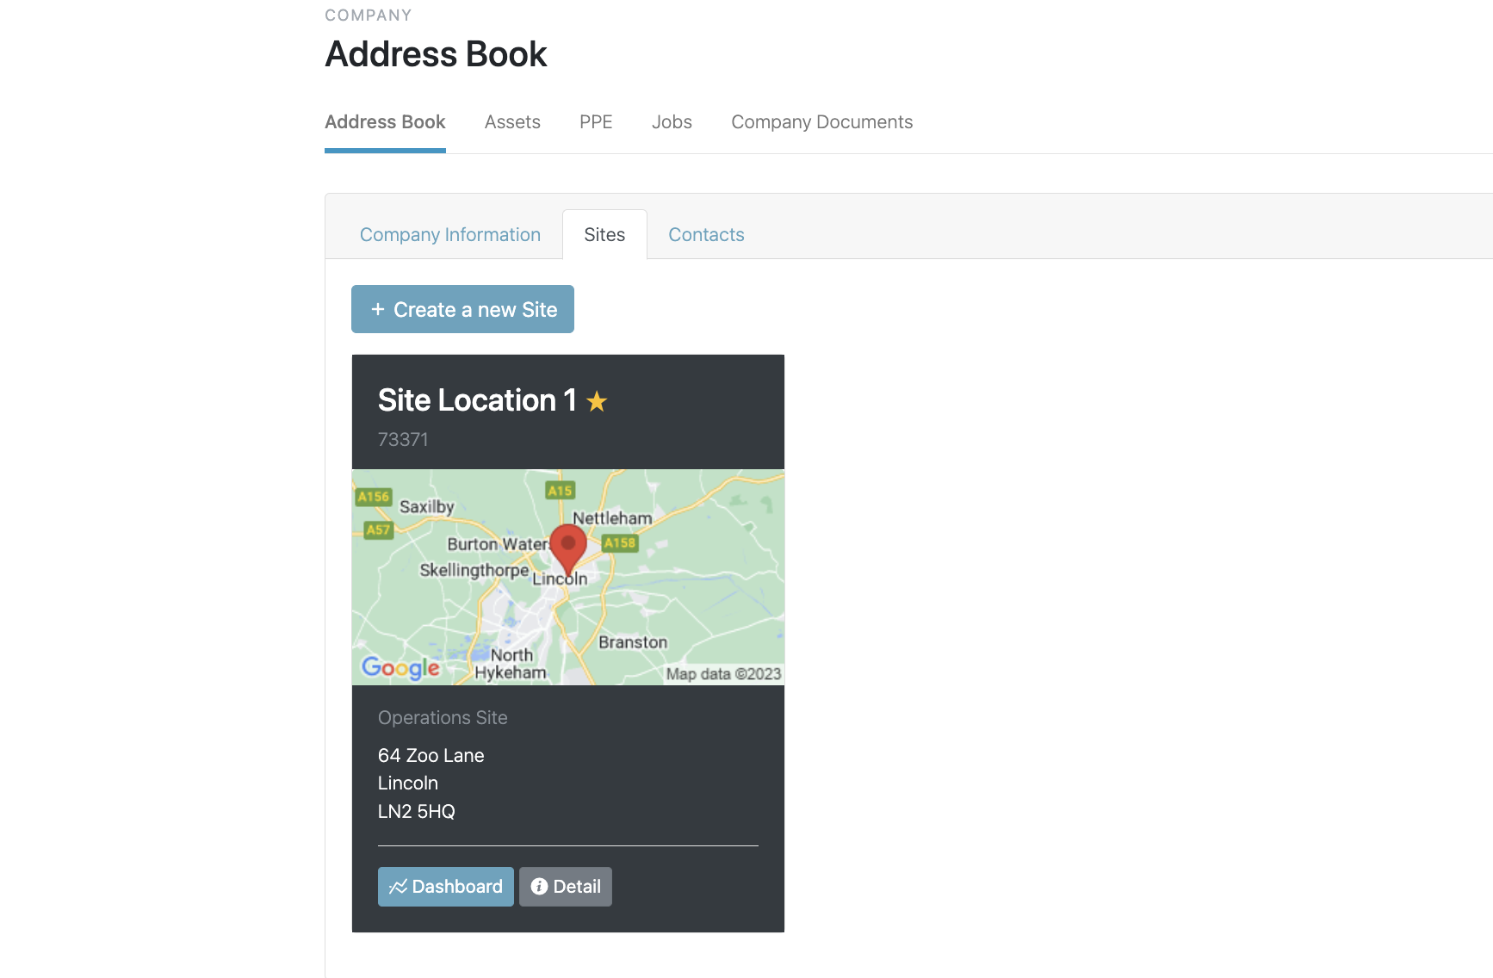
Task: Switch to the Company Information tab
Action: click(450, 235)
